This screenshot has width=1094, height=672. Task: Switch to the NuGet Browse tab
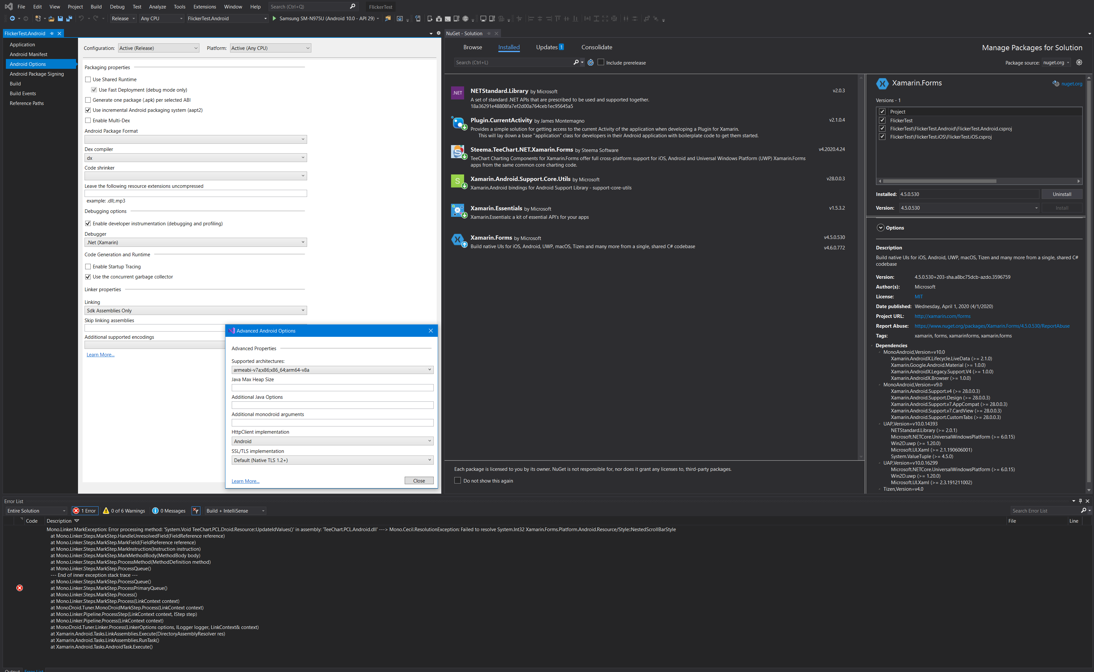473,47
